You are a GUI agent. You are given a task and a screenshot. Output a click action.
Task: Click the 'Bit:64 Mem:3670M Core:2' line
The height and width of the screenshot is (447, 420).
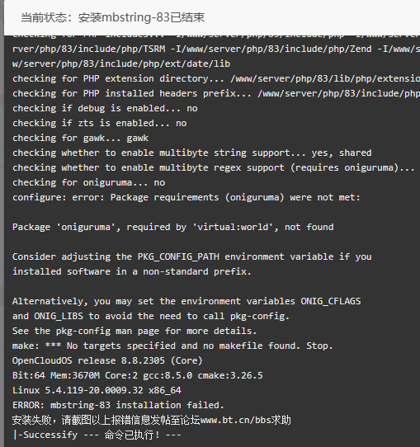pos(138,375)
